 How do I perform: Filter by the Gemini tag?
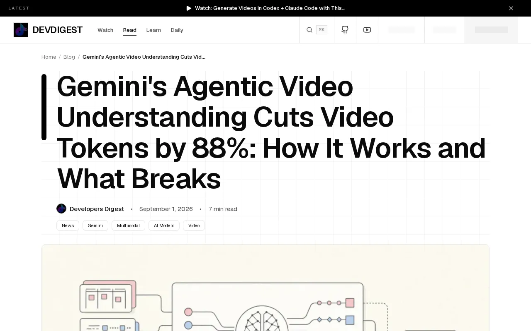pos(95,225)
